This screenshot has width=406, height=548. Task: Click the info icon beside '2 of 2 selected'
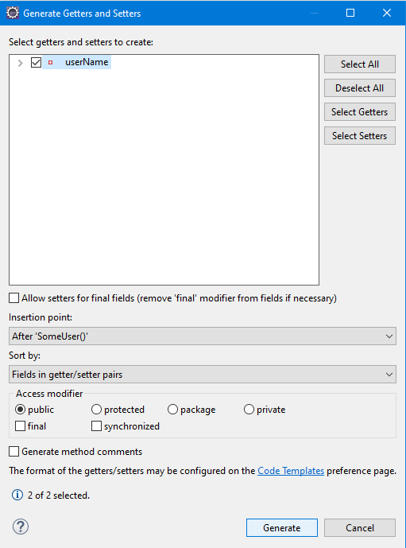17,495
